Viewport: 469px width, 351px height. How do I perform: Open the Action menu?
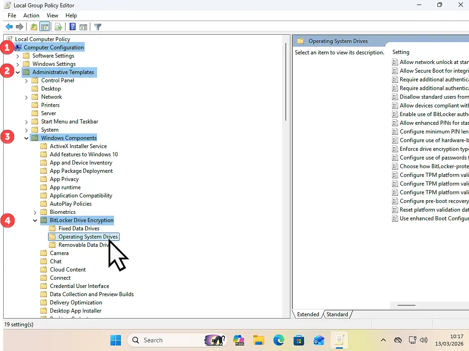(31, 15)
